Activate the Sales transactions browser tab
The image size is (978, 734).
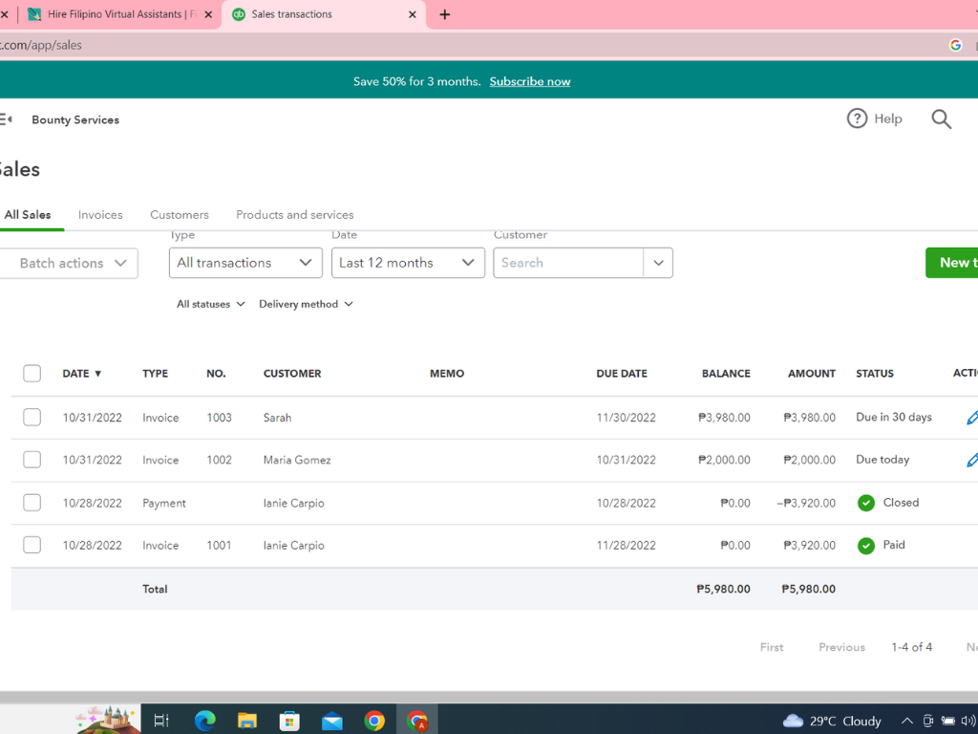click(325, 14)
